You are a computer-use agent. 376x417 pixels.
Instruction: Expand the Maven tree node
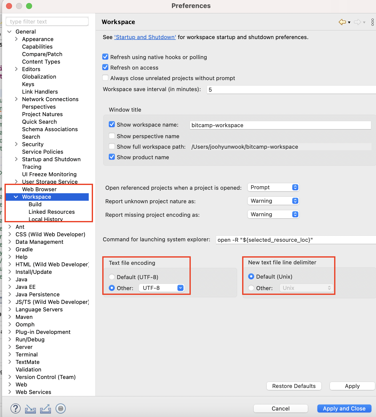tap(10, 317)
